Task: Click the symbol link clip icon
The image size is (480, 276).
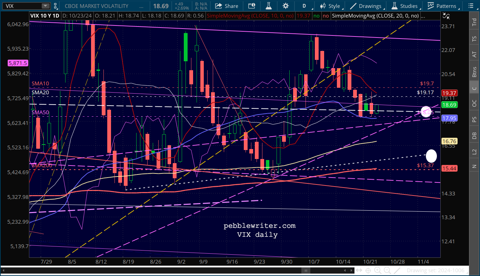Action: coord(55,6)
